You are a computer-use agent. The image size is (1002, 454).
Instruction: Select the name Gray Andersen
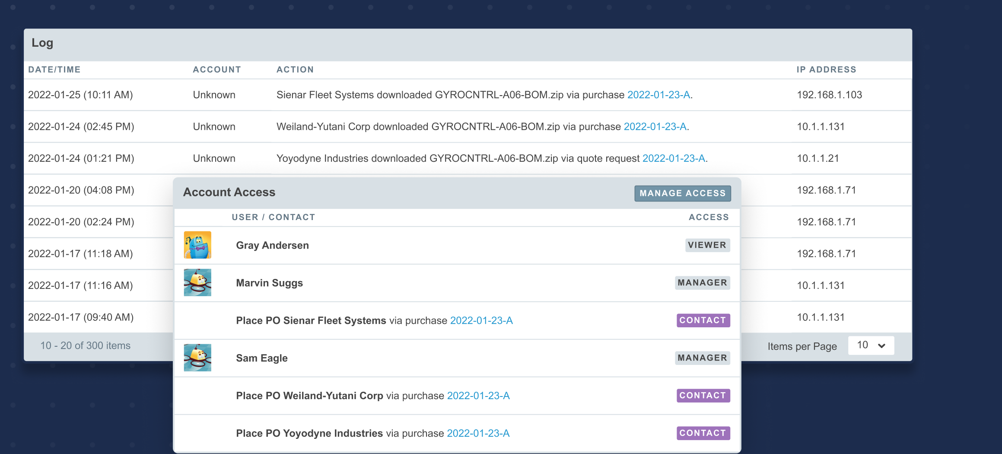[272, 245]
